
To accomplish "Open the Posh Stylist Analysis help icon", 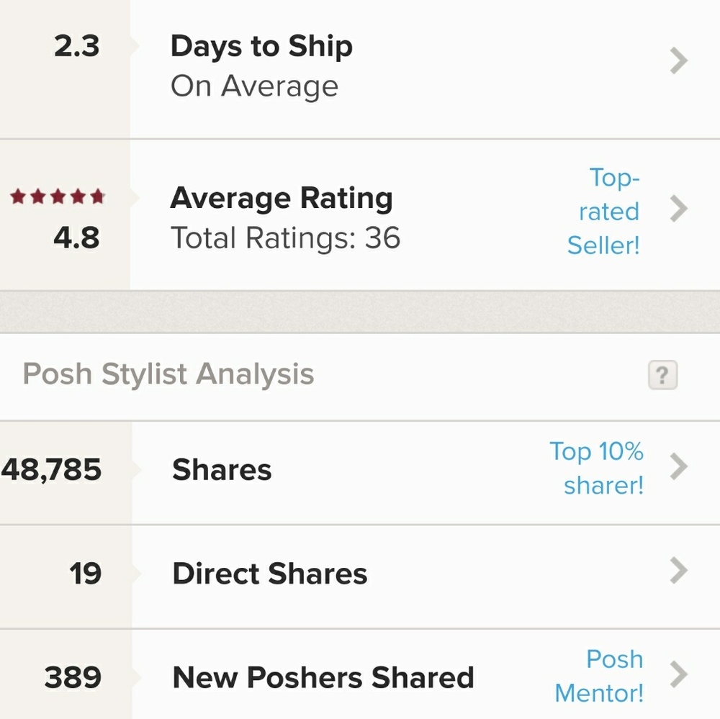I will pos(662,375).
